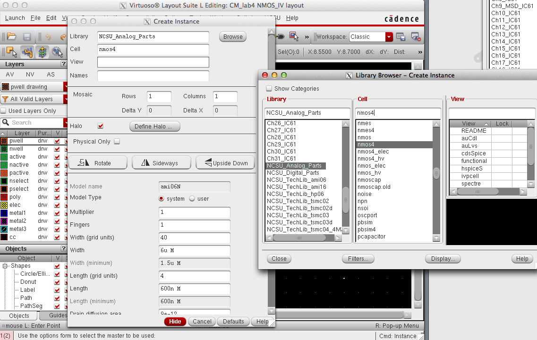
Task: Click the Layers panel help icon
Action: pos(63,64)
